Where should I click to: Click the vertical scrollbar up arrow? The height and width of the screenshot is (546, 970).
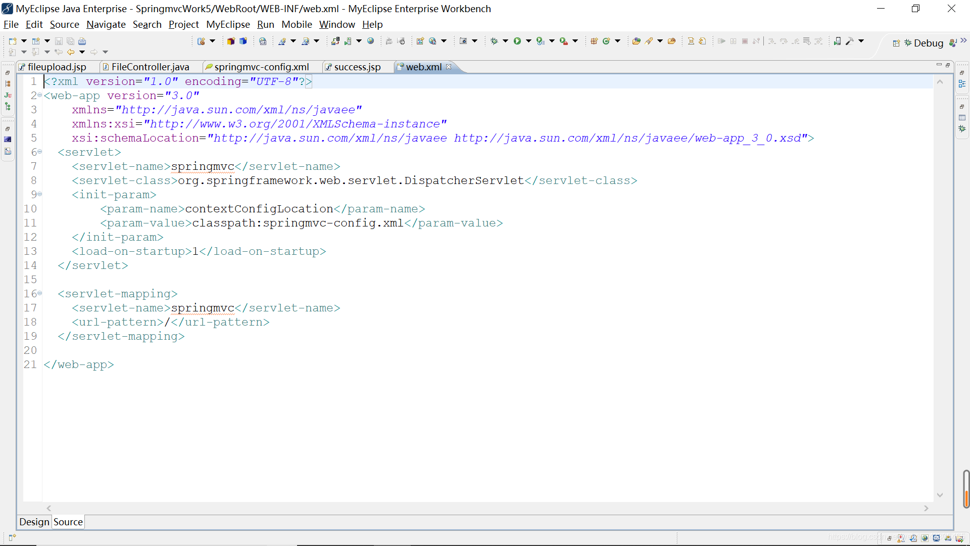pos(940,81)
